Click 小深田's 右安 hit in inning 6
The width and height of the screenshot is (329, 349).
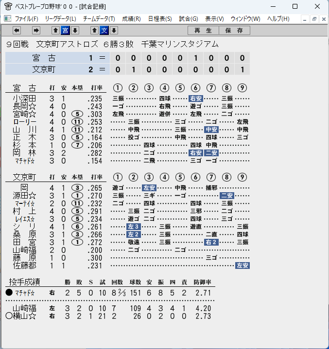tap(196, 99)
